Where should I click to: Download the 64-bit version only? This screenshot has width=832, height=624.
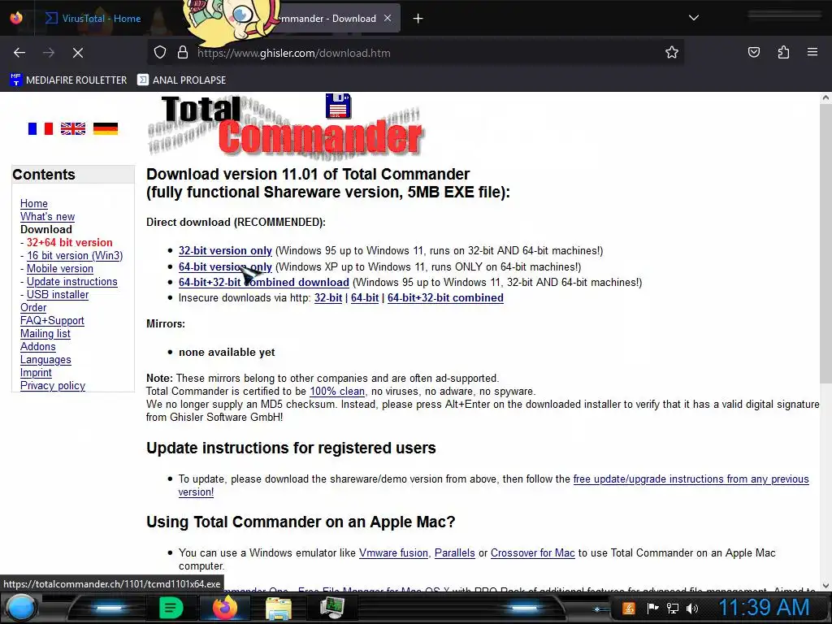(x=225, y=266)
